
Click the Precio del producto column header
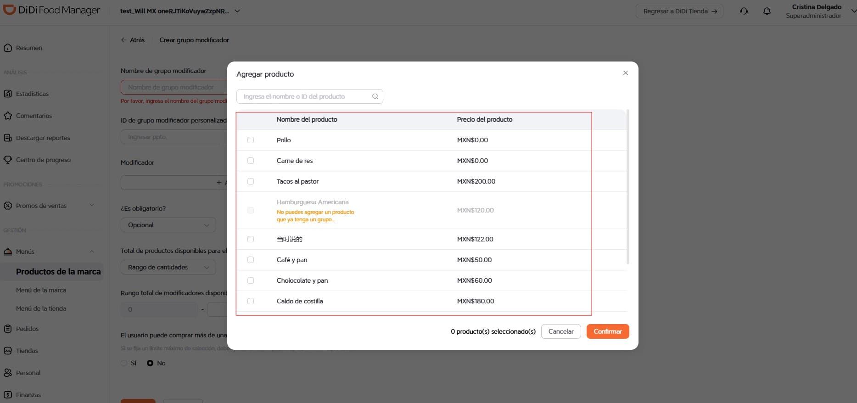485,119
